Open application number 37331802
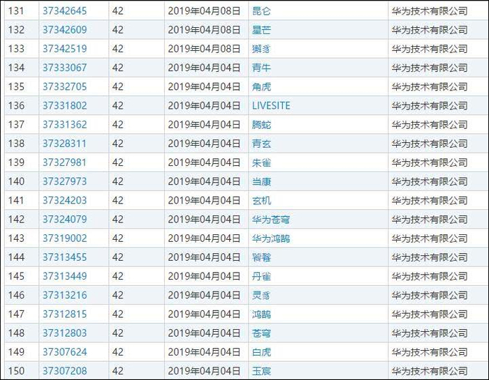Screen dimensions: 489x380 64,106
